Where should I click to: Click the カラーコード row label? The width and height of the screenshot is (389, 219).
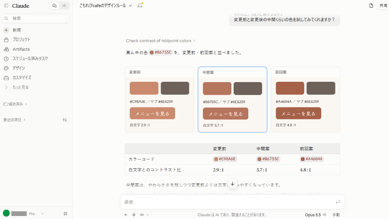click(x=142, y=159)
